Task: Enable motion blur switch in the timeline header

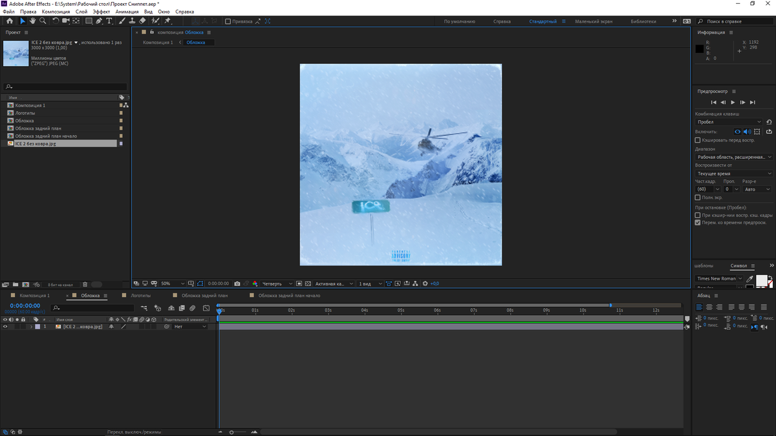Action: point(192,308)
